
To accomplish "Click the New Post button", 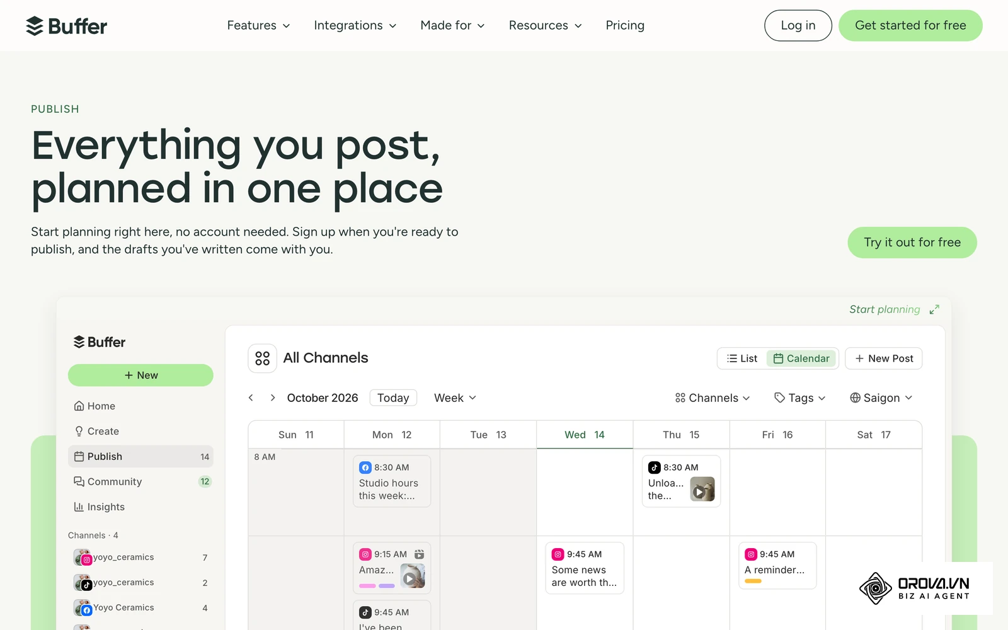I will pyautogui.click(x=884, y=358).
